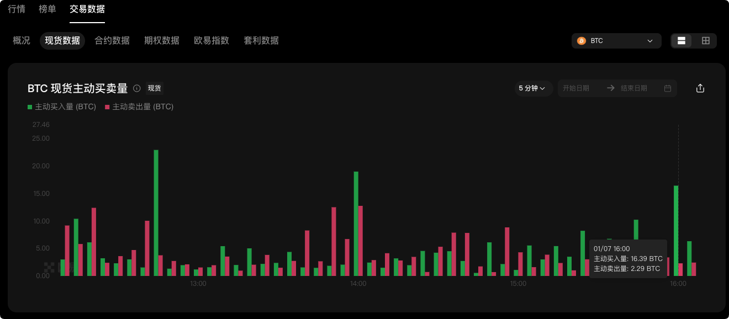
Task: Go to the 期权数据 sub-tab
Action: [162, 41]
